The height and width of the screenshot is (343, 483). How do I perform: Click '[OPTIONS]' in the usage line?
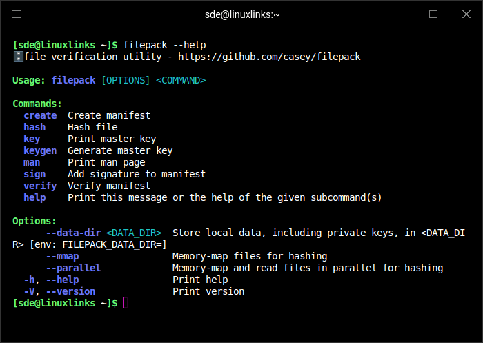click(x=126, y=80)
